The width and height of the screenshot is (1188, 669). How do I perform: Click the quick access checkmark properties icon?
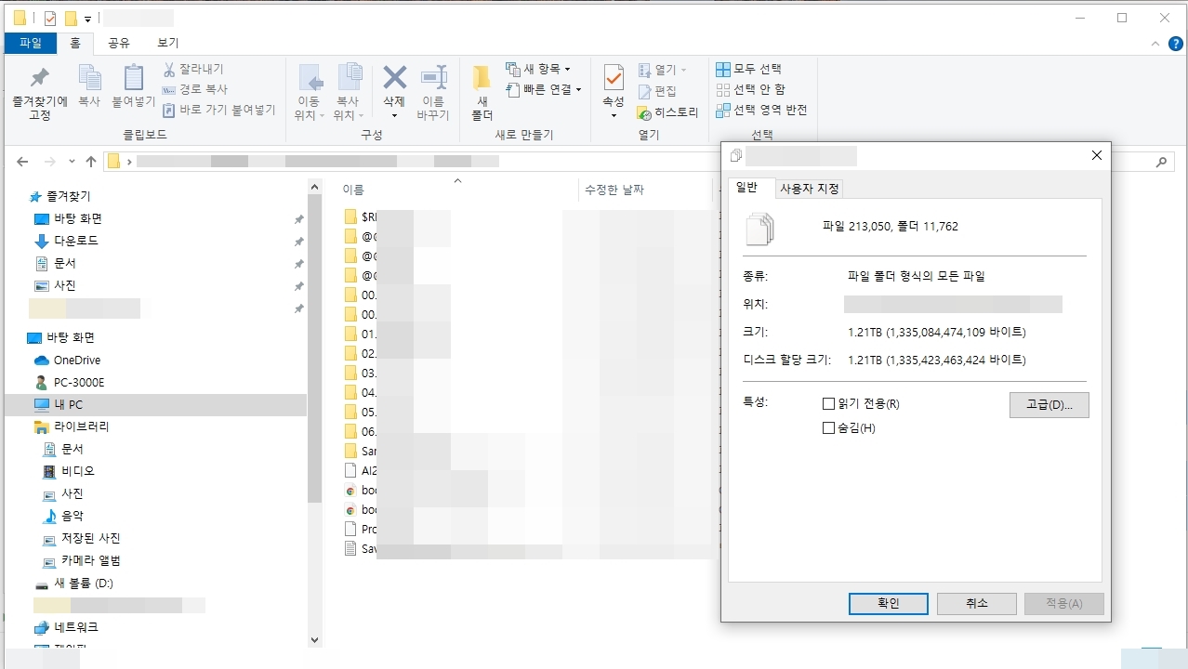click(x=50, y=18)
